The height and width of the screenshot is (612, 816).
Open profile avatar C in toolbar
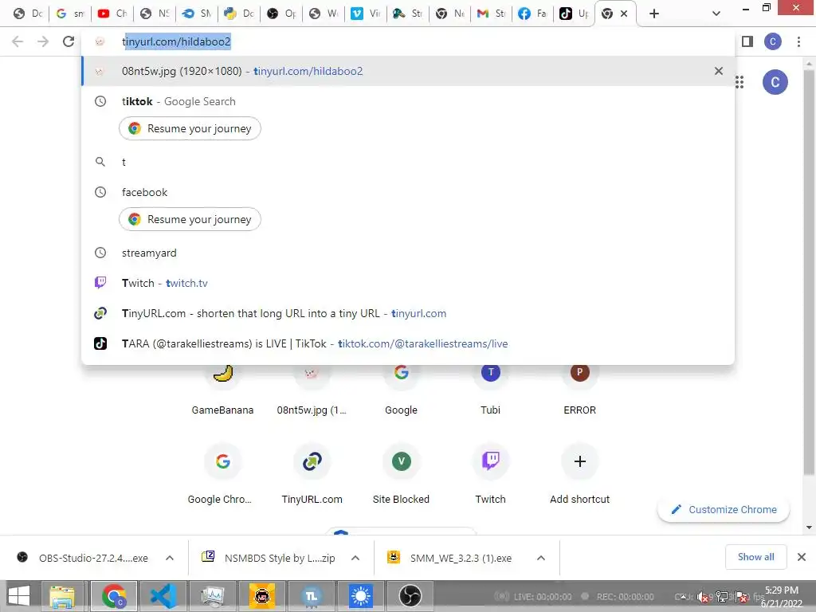point(772,41)
